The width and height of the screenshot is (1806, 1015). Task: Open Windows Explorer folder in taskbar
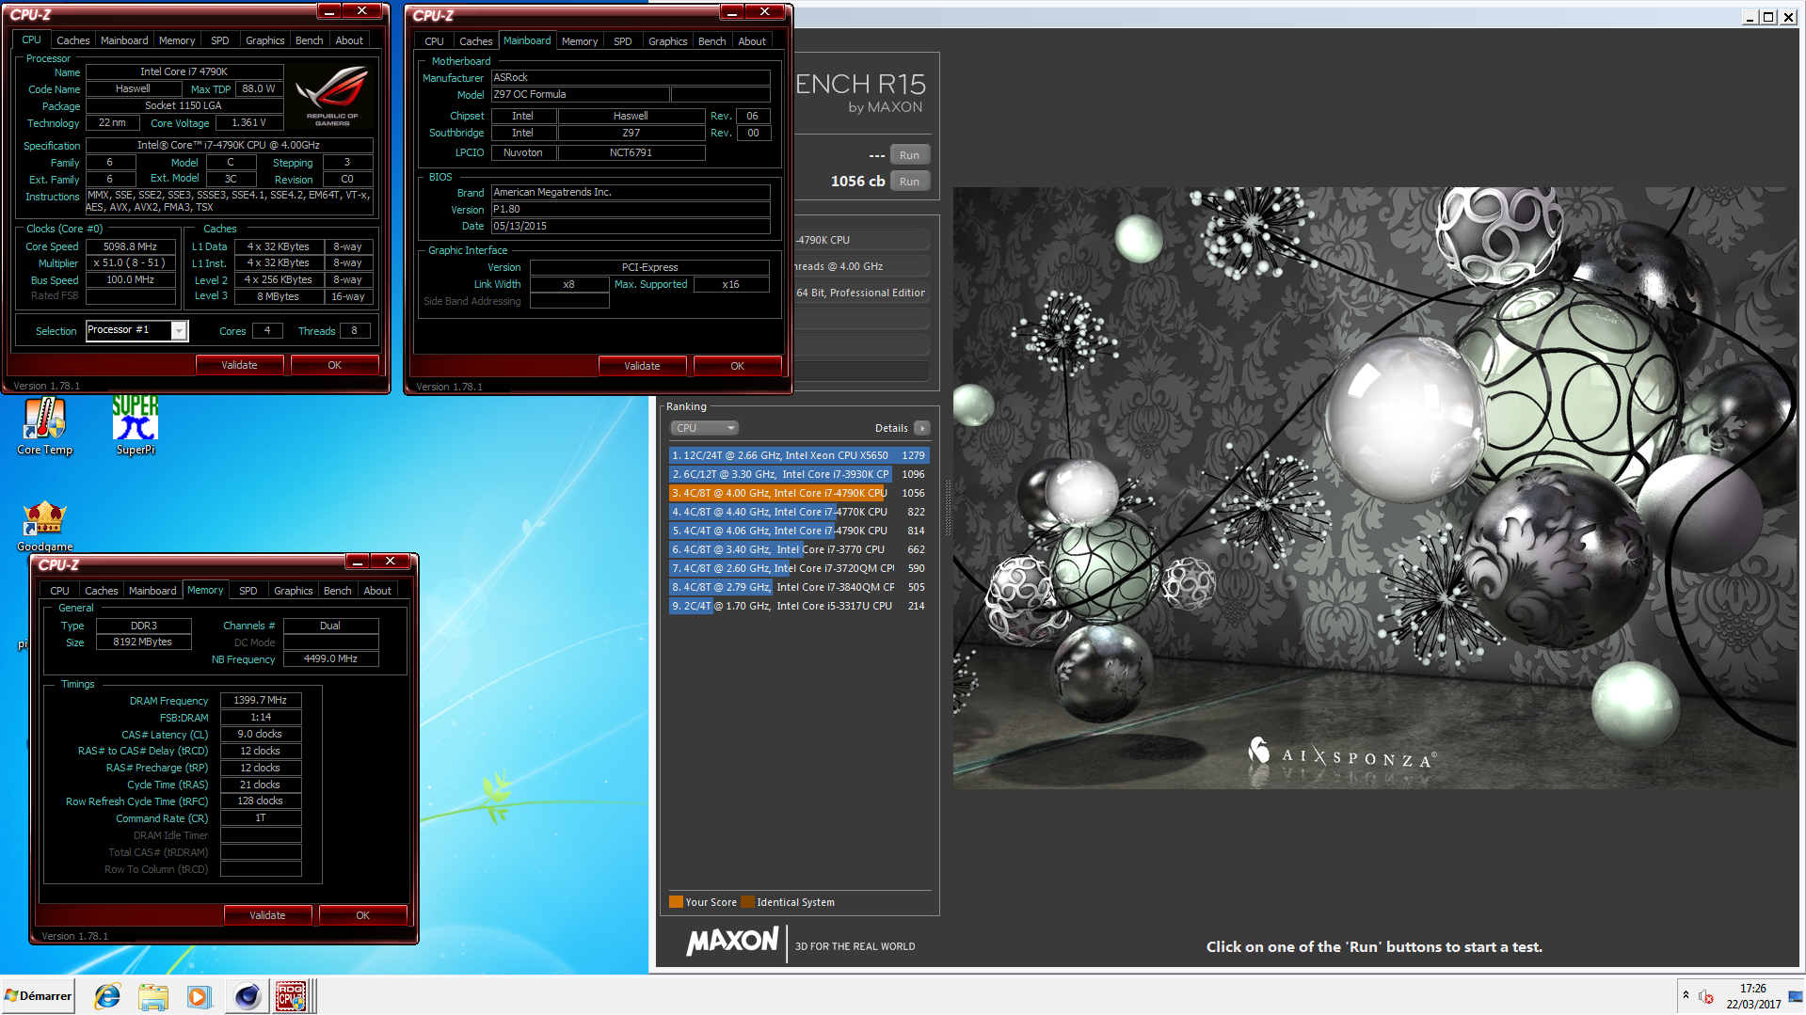click(x=152, y=996)
